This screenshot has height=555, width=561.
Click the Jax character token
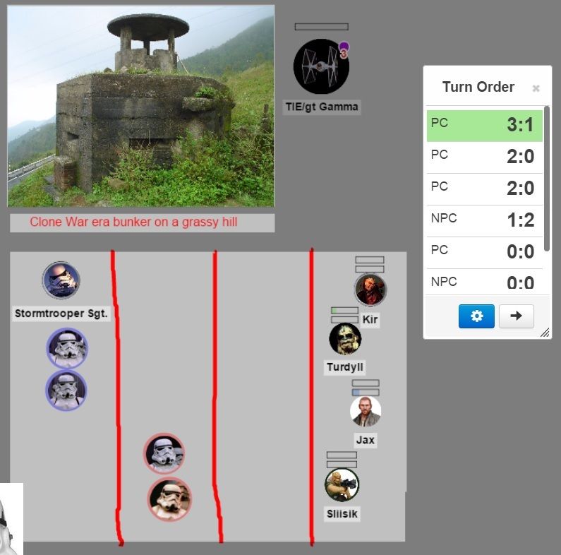tap(366, 412)
